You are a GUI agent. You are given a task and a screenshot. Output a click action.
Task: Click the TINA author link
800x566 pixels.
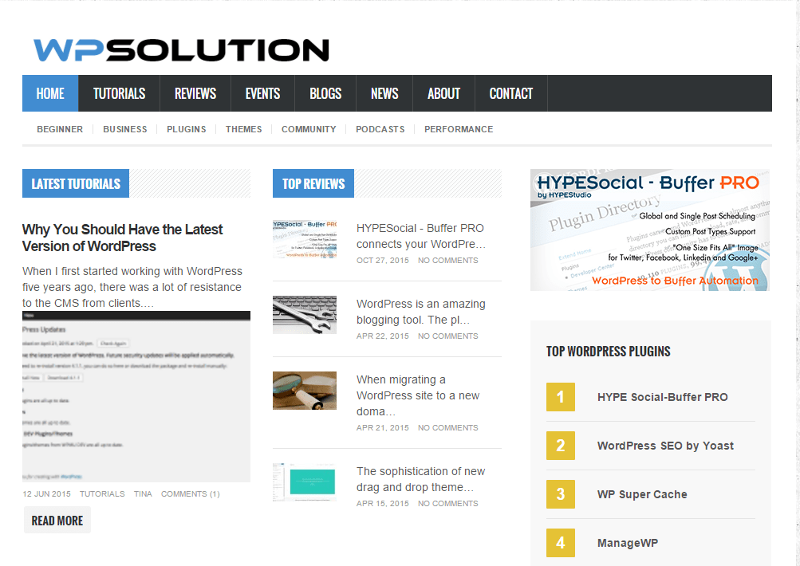[x=143, y=493]
